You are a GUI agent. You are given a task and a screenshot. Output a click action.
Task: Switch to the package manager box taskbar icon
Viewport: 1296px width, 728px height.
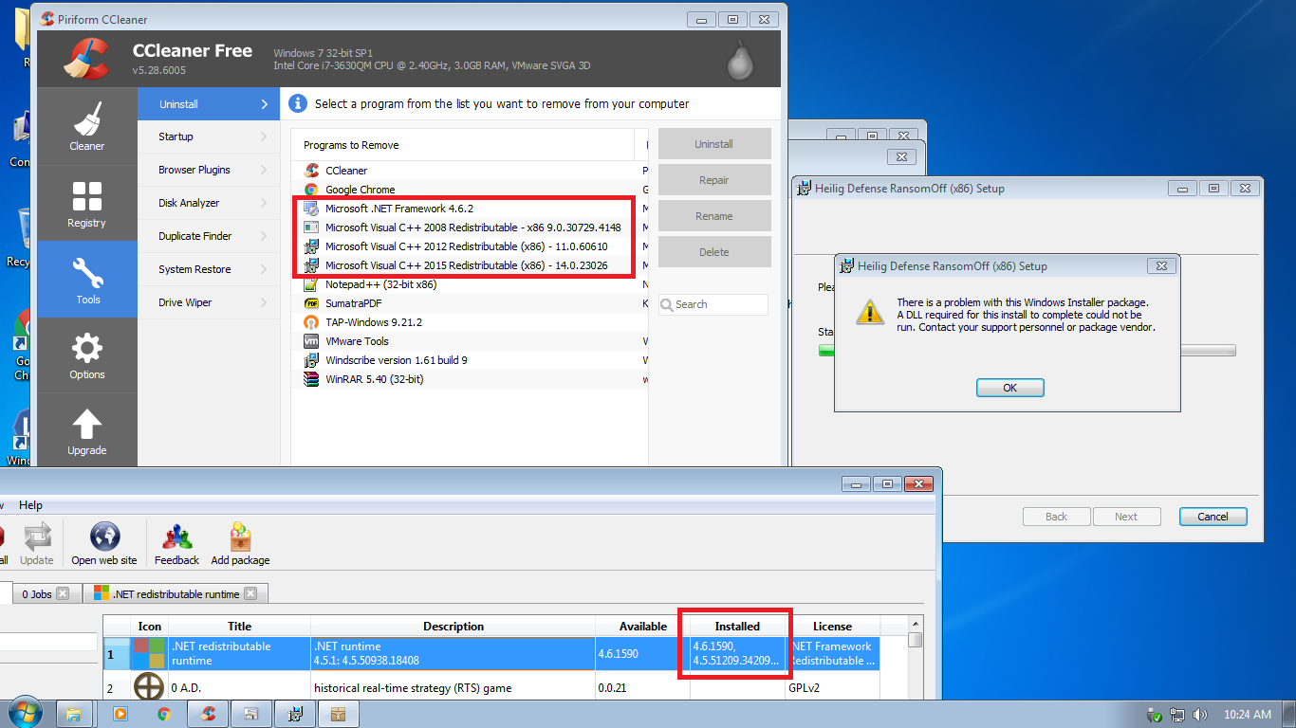pos(339,714)
